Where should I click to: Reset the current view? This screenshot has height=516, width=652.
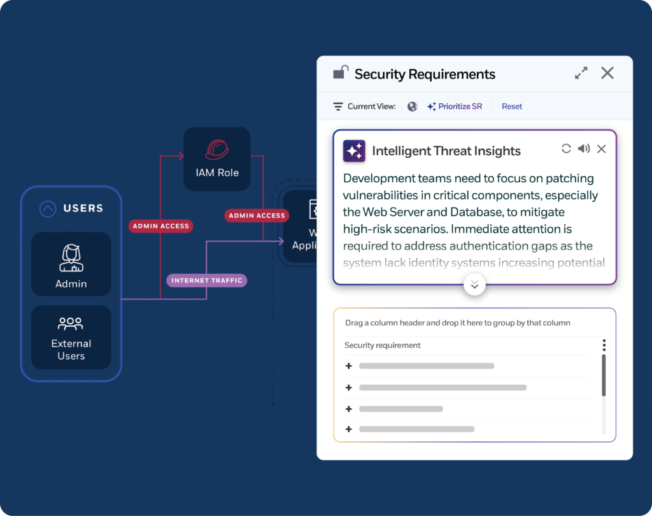[511, 106]
